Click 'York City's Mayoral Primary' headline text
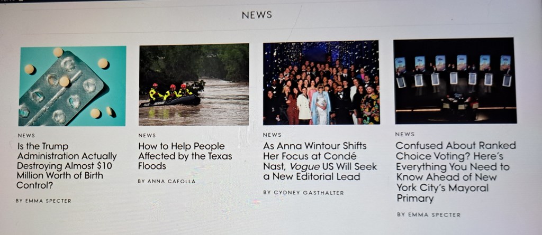This screenshot has width=542, height=235. (442, 193)
